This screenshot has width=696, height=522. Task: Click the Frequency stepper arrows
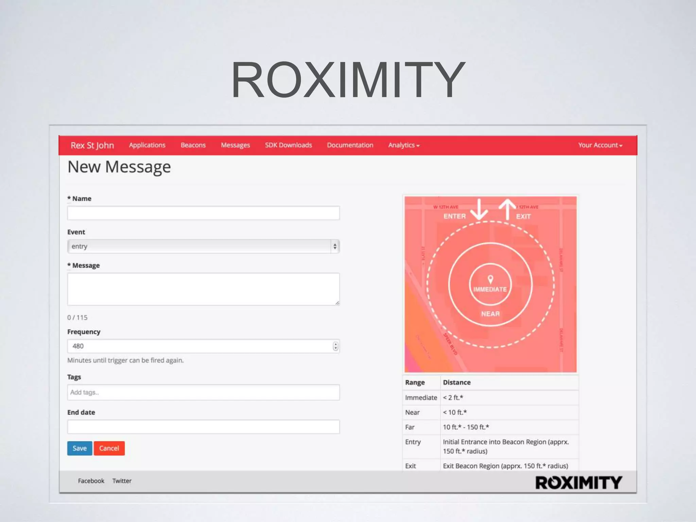[x=335, y=346]
